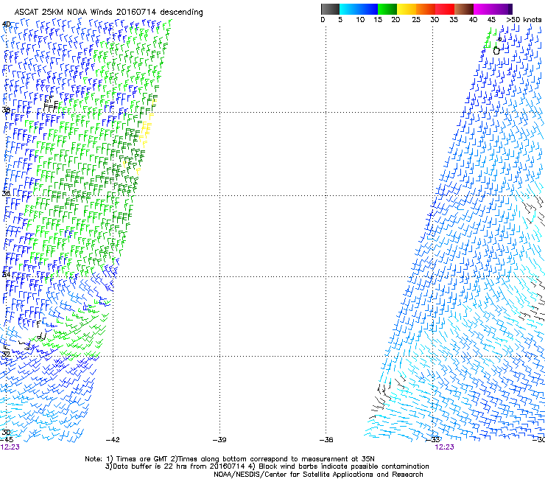Screen dimensions: 545x479
Task: Click the yellow 20-25 knots color swatch
Action: point(407,9)
